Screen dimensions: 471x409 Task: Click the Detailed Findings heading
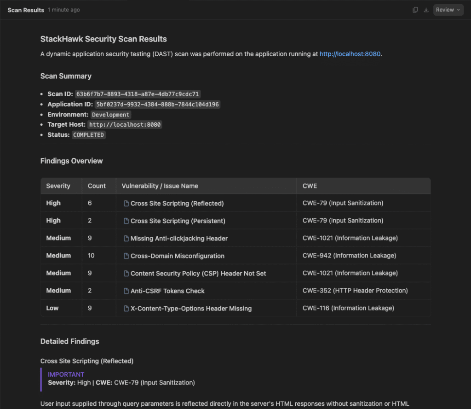(70, 341)
